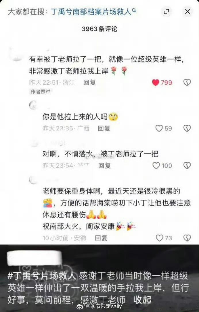
Task: Close the comments panel
Action: (187, 12)
